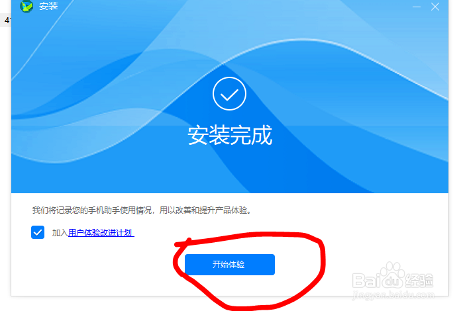The image size is (459, 311).
Task: Click the 安装 title text
Action: pyautogui.click(x=48, y=6)
